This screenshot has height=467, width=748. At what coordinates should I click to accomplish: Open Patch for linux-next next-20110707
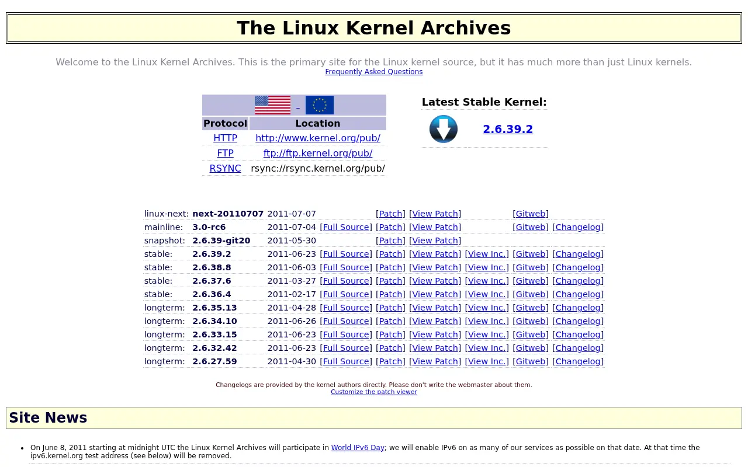coord(390,214)
